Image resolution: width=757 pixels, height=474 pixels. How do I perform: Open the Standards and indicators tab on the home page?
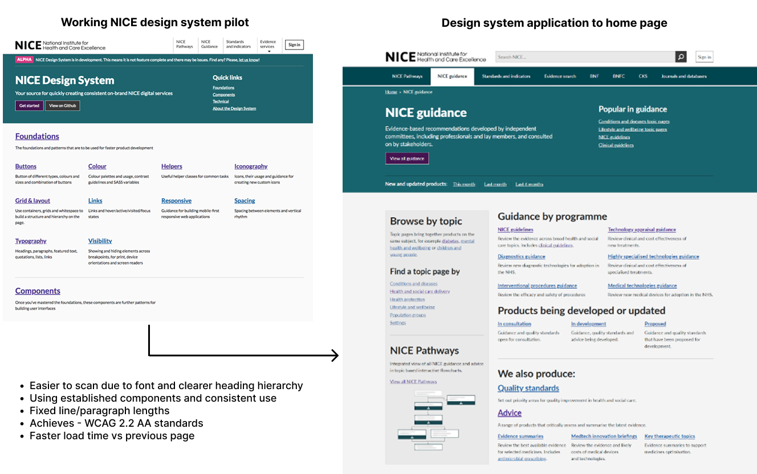(506, 76)
